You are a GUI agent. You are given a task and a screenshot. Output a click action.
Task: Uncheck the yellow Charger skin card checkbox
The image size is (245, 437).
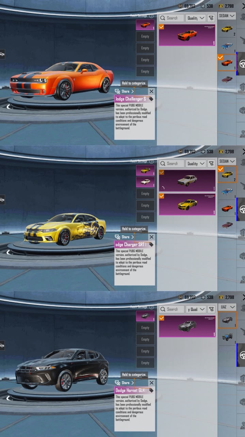pos(161,196)
